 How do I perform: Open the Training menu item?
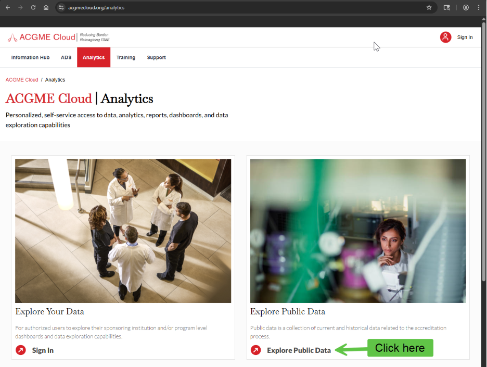(126, 57)
